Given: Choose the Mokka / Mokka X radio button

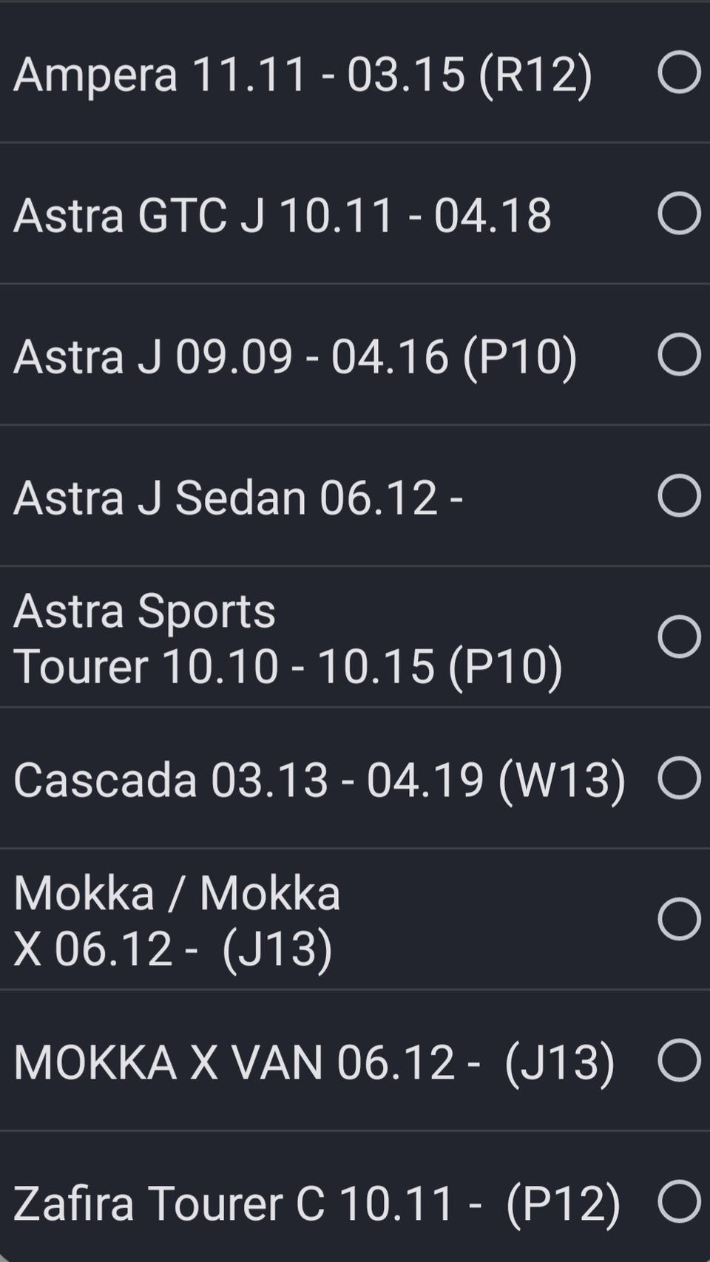Looking at the screenshot, I should pyautogui.click(x=678, y=919).
